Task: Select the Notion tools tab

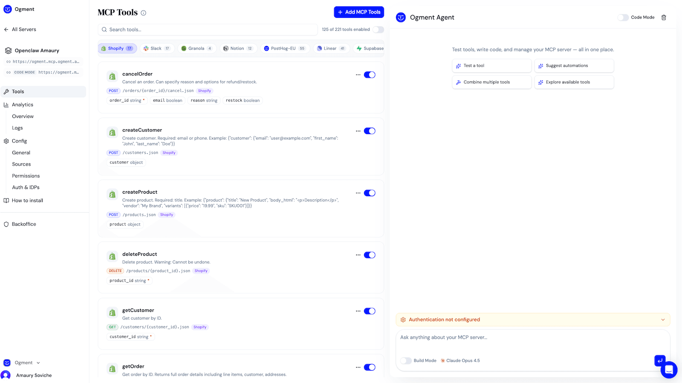Action: point(238,49)
